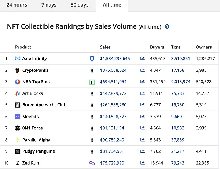This screenshot has height=169, width=220.
Task: Open sales chart icon for Pudgy Penguins
Action: coord(142,151)
